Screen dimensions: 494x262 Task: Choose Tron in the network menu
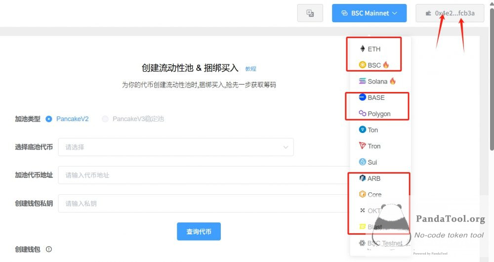373,146
